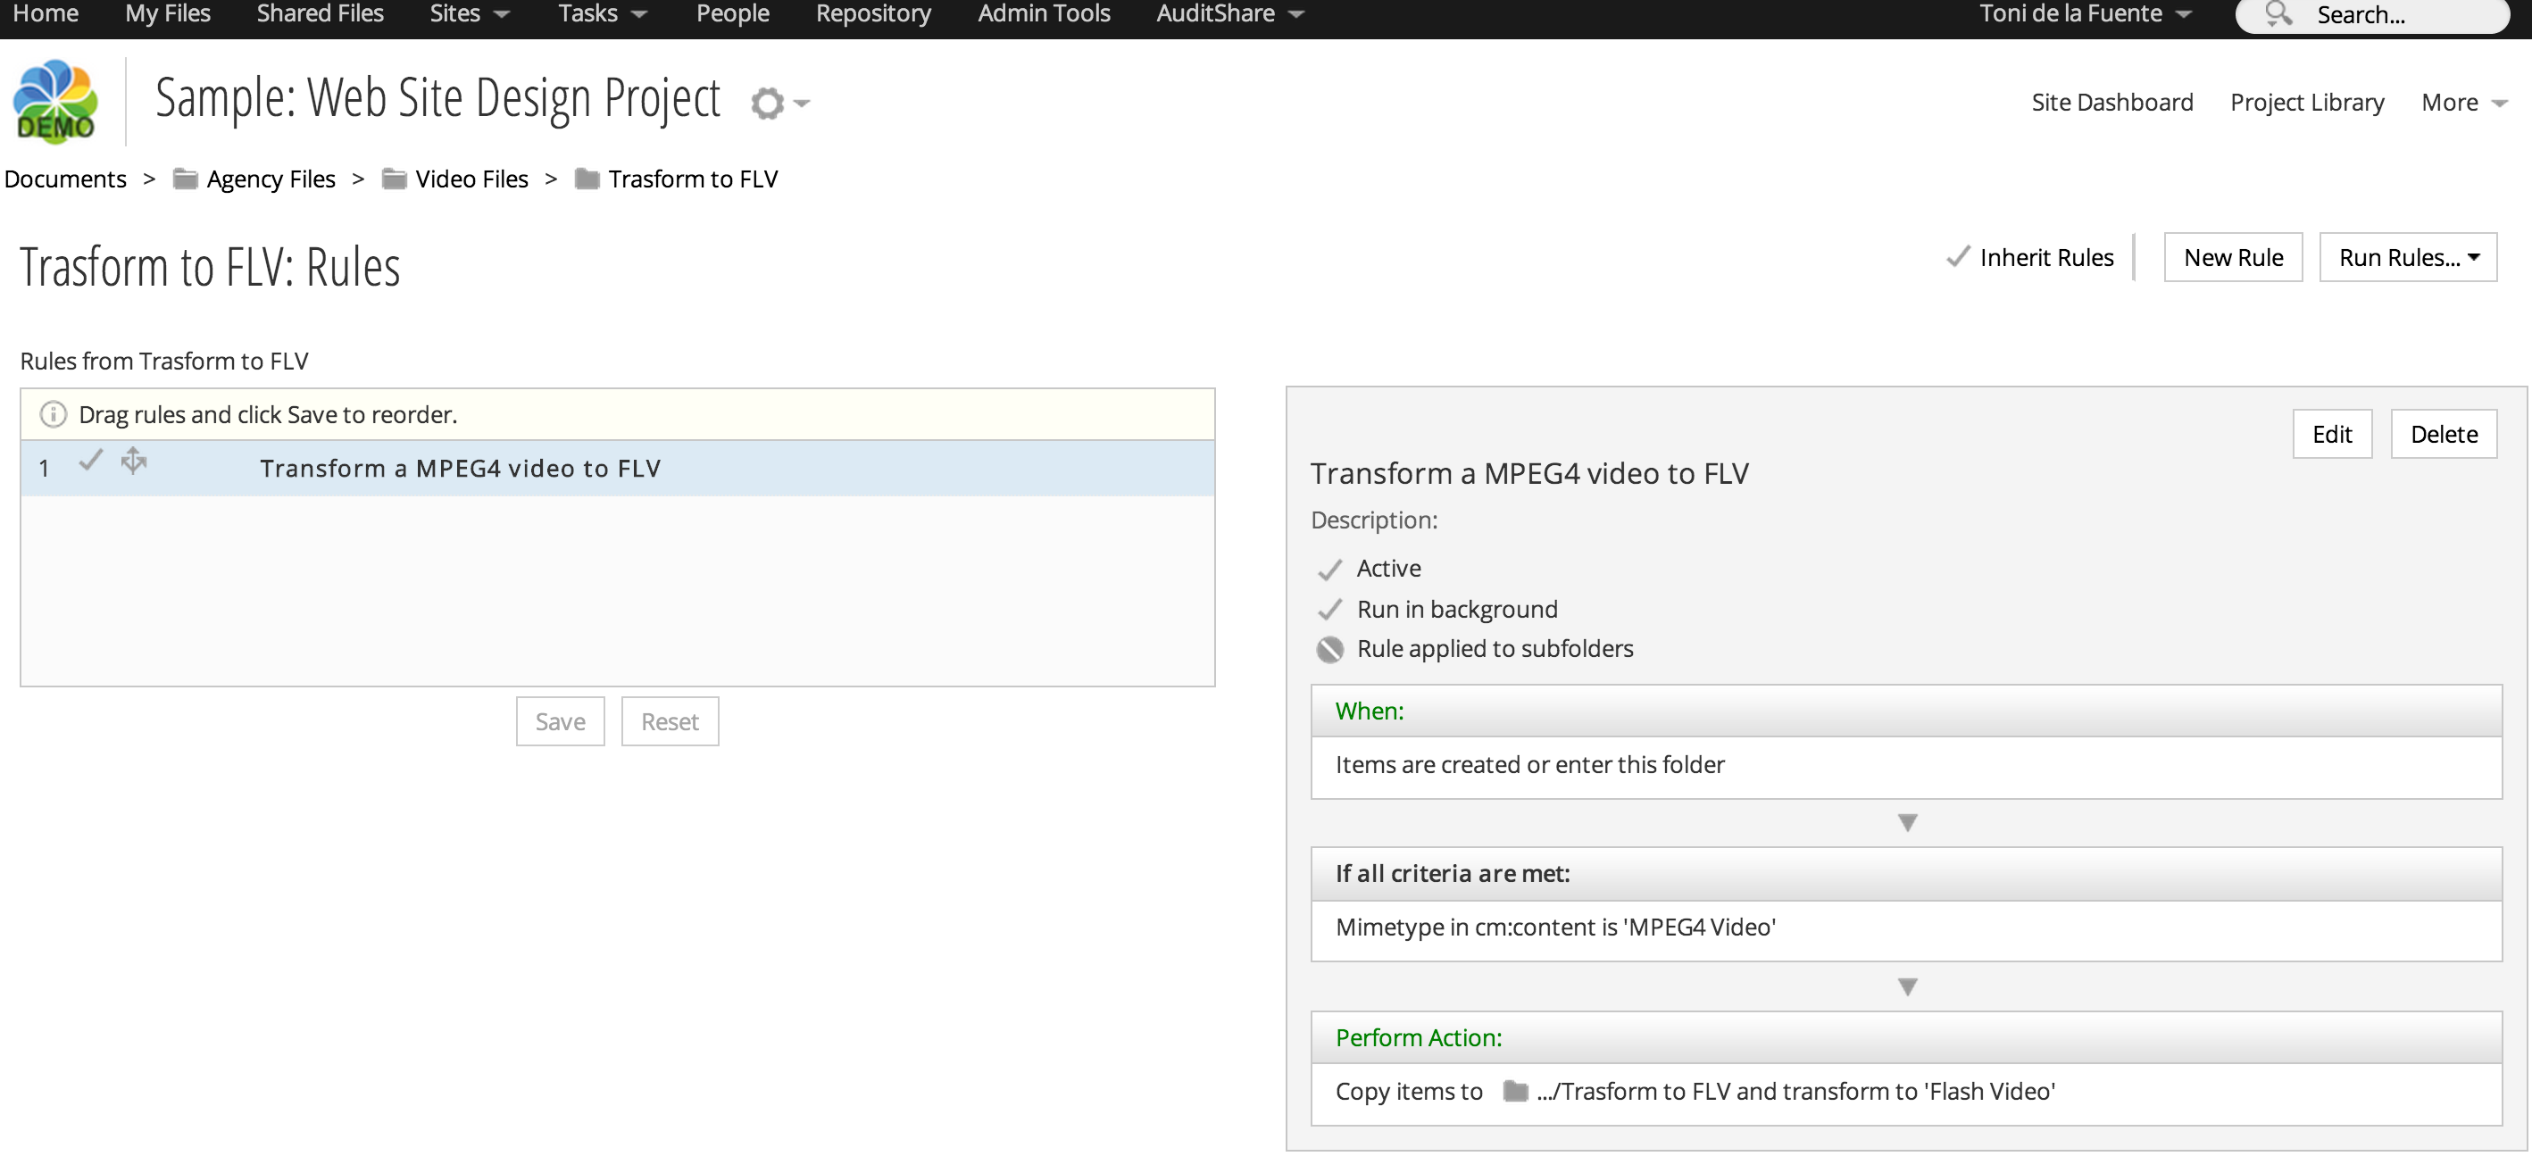Open My Files
The width and height of the screenshot is (2532, 1173).
point(167,13)
